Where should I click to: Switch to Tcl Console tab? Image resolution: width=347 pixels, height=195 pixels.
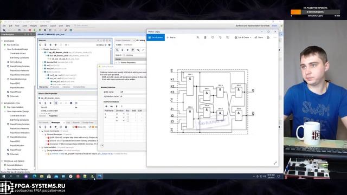(43, 122)
